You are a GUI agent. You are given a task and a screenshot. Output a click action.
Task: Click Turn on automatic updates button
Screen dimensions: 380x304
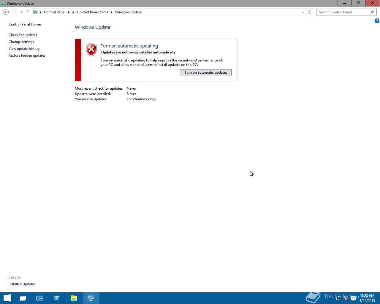206,72
